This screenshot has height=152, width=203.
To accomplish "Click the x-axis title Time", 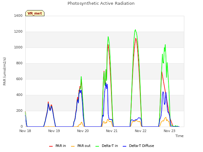I will (180, 136).
